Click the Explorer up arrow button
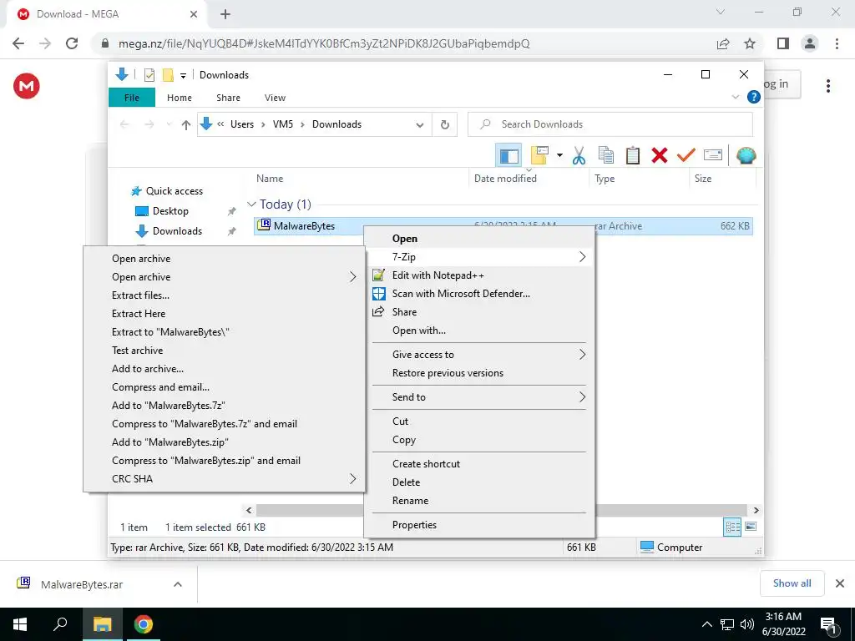Screen dimensions: 855x641 coord(186,125)
